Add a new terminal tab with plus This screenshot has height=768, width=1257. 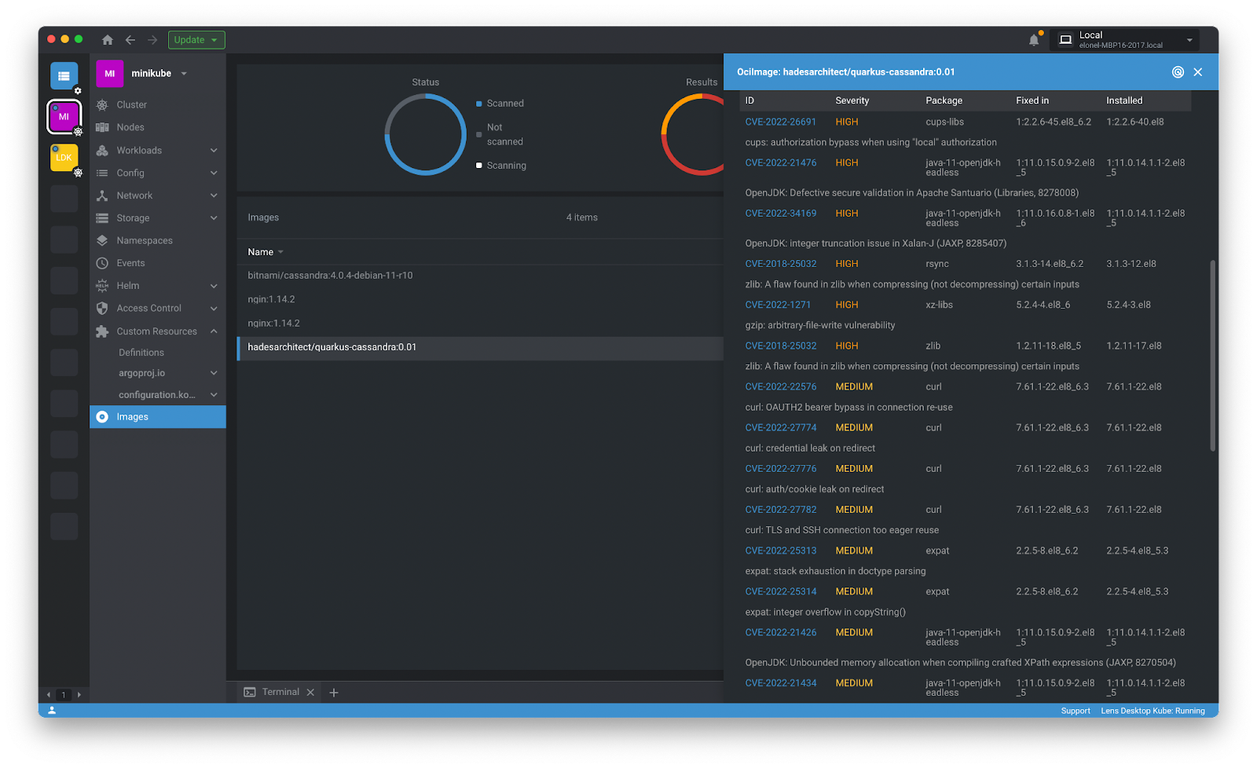pyautogui.click(x=334, y=693)
